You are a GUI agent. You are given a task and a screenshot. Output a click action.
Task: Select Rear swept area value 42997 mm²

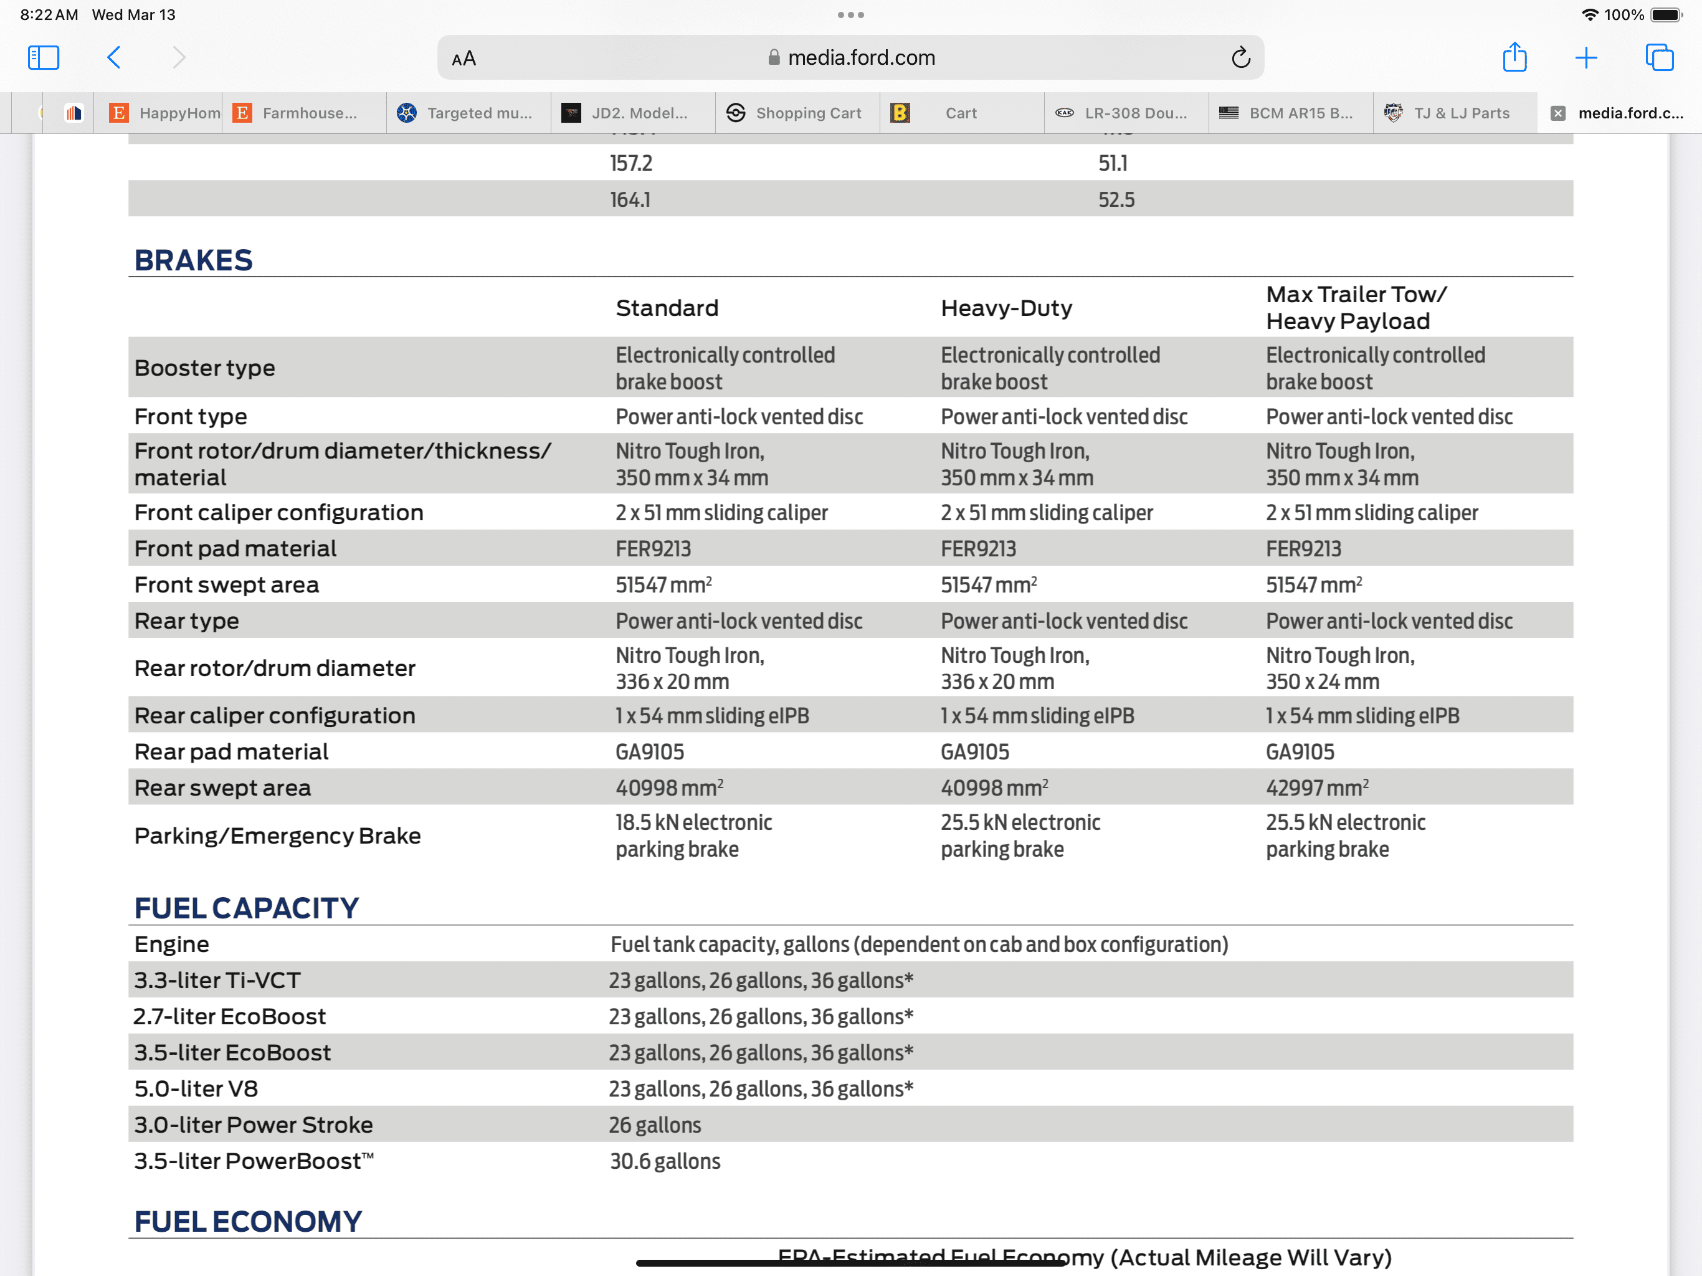point(1317,788)
